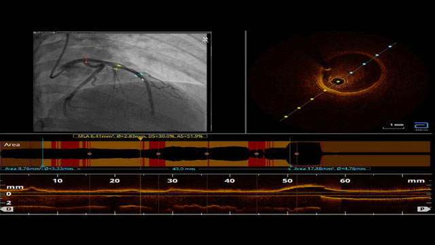Select lumen profile bookmark dot near 36 mm
The image size is (435, 245).
point(207,154)
